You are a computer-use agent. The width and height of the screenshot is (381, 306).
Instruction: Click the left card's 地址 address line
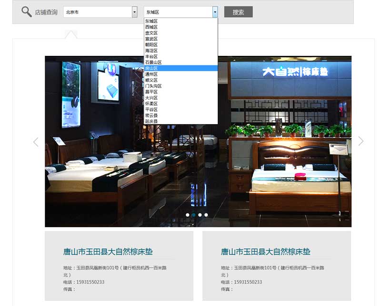coord(115,271)
